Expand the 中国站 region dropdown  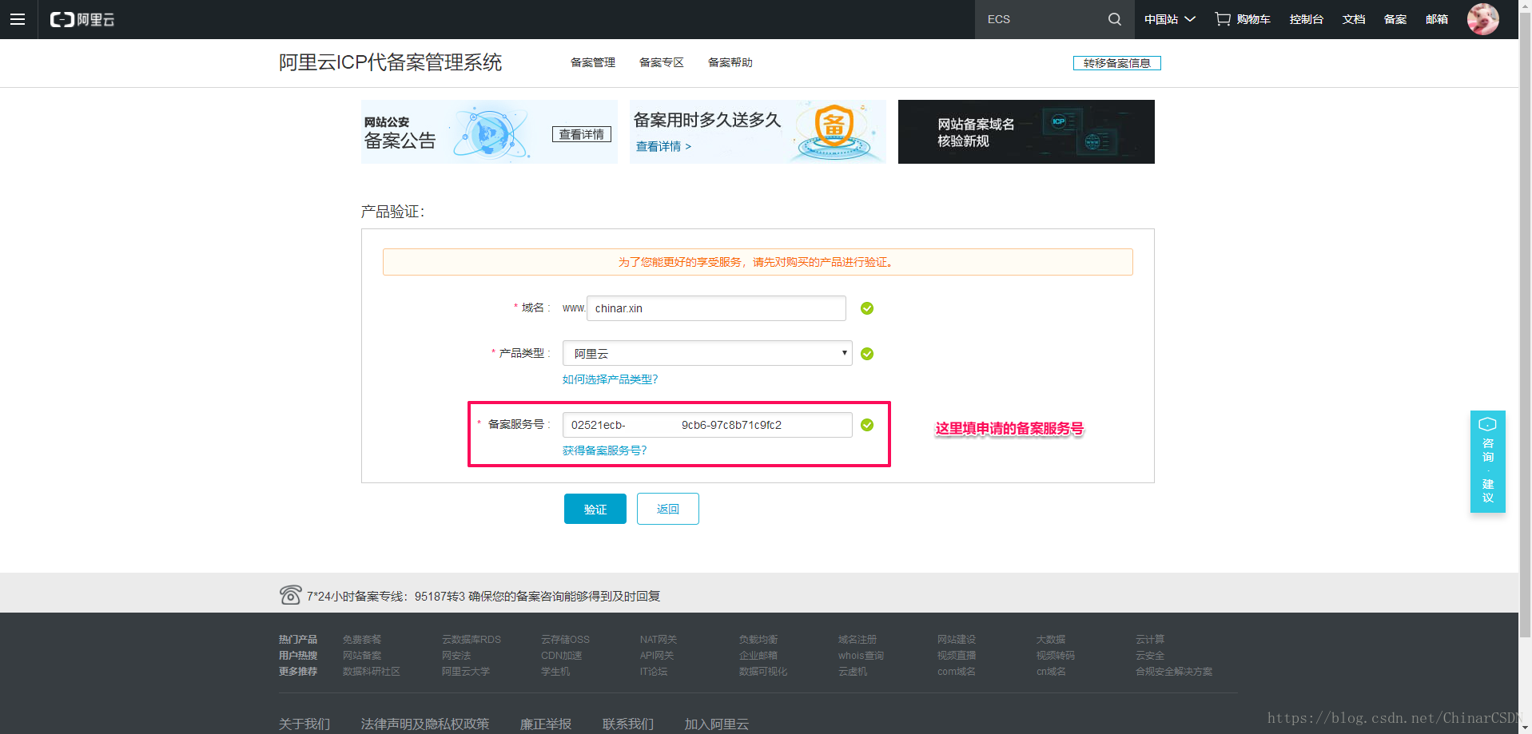(1169, 19)
